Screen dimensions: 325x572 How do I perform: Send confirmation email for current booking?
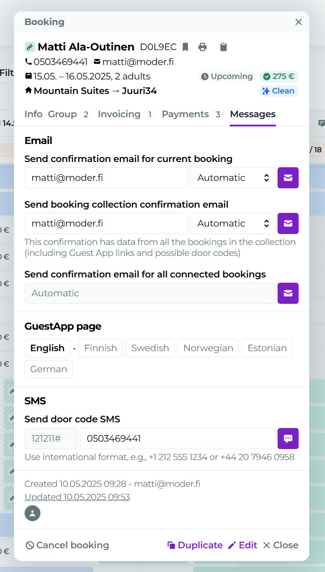pyautogui.click(x=288, y=178)
